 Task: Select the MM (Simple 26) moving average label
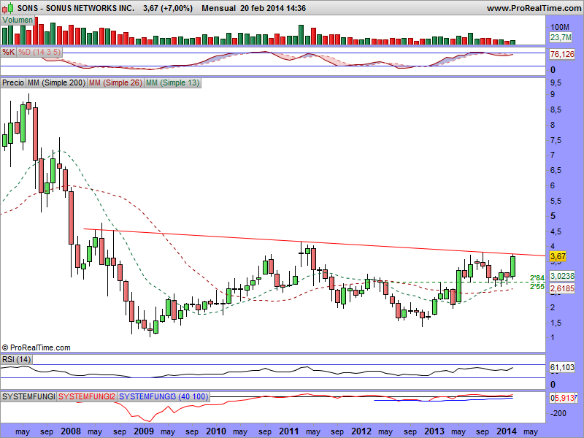(x=115, y=82)
